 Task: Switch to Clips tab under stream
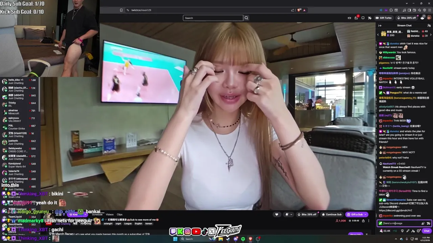pyautogui.click(x=119, y=214)
